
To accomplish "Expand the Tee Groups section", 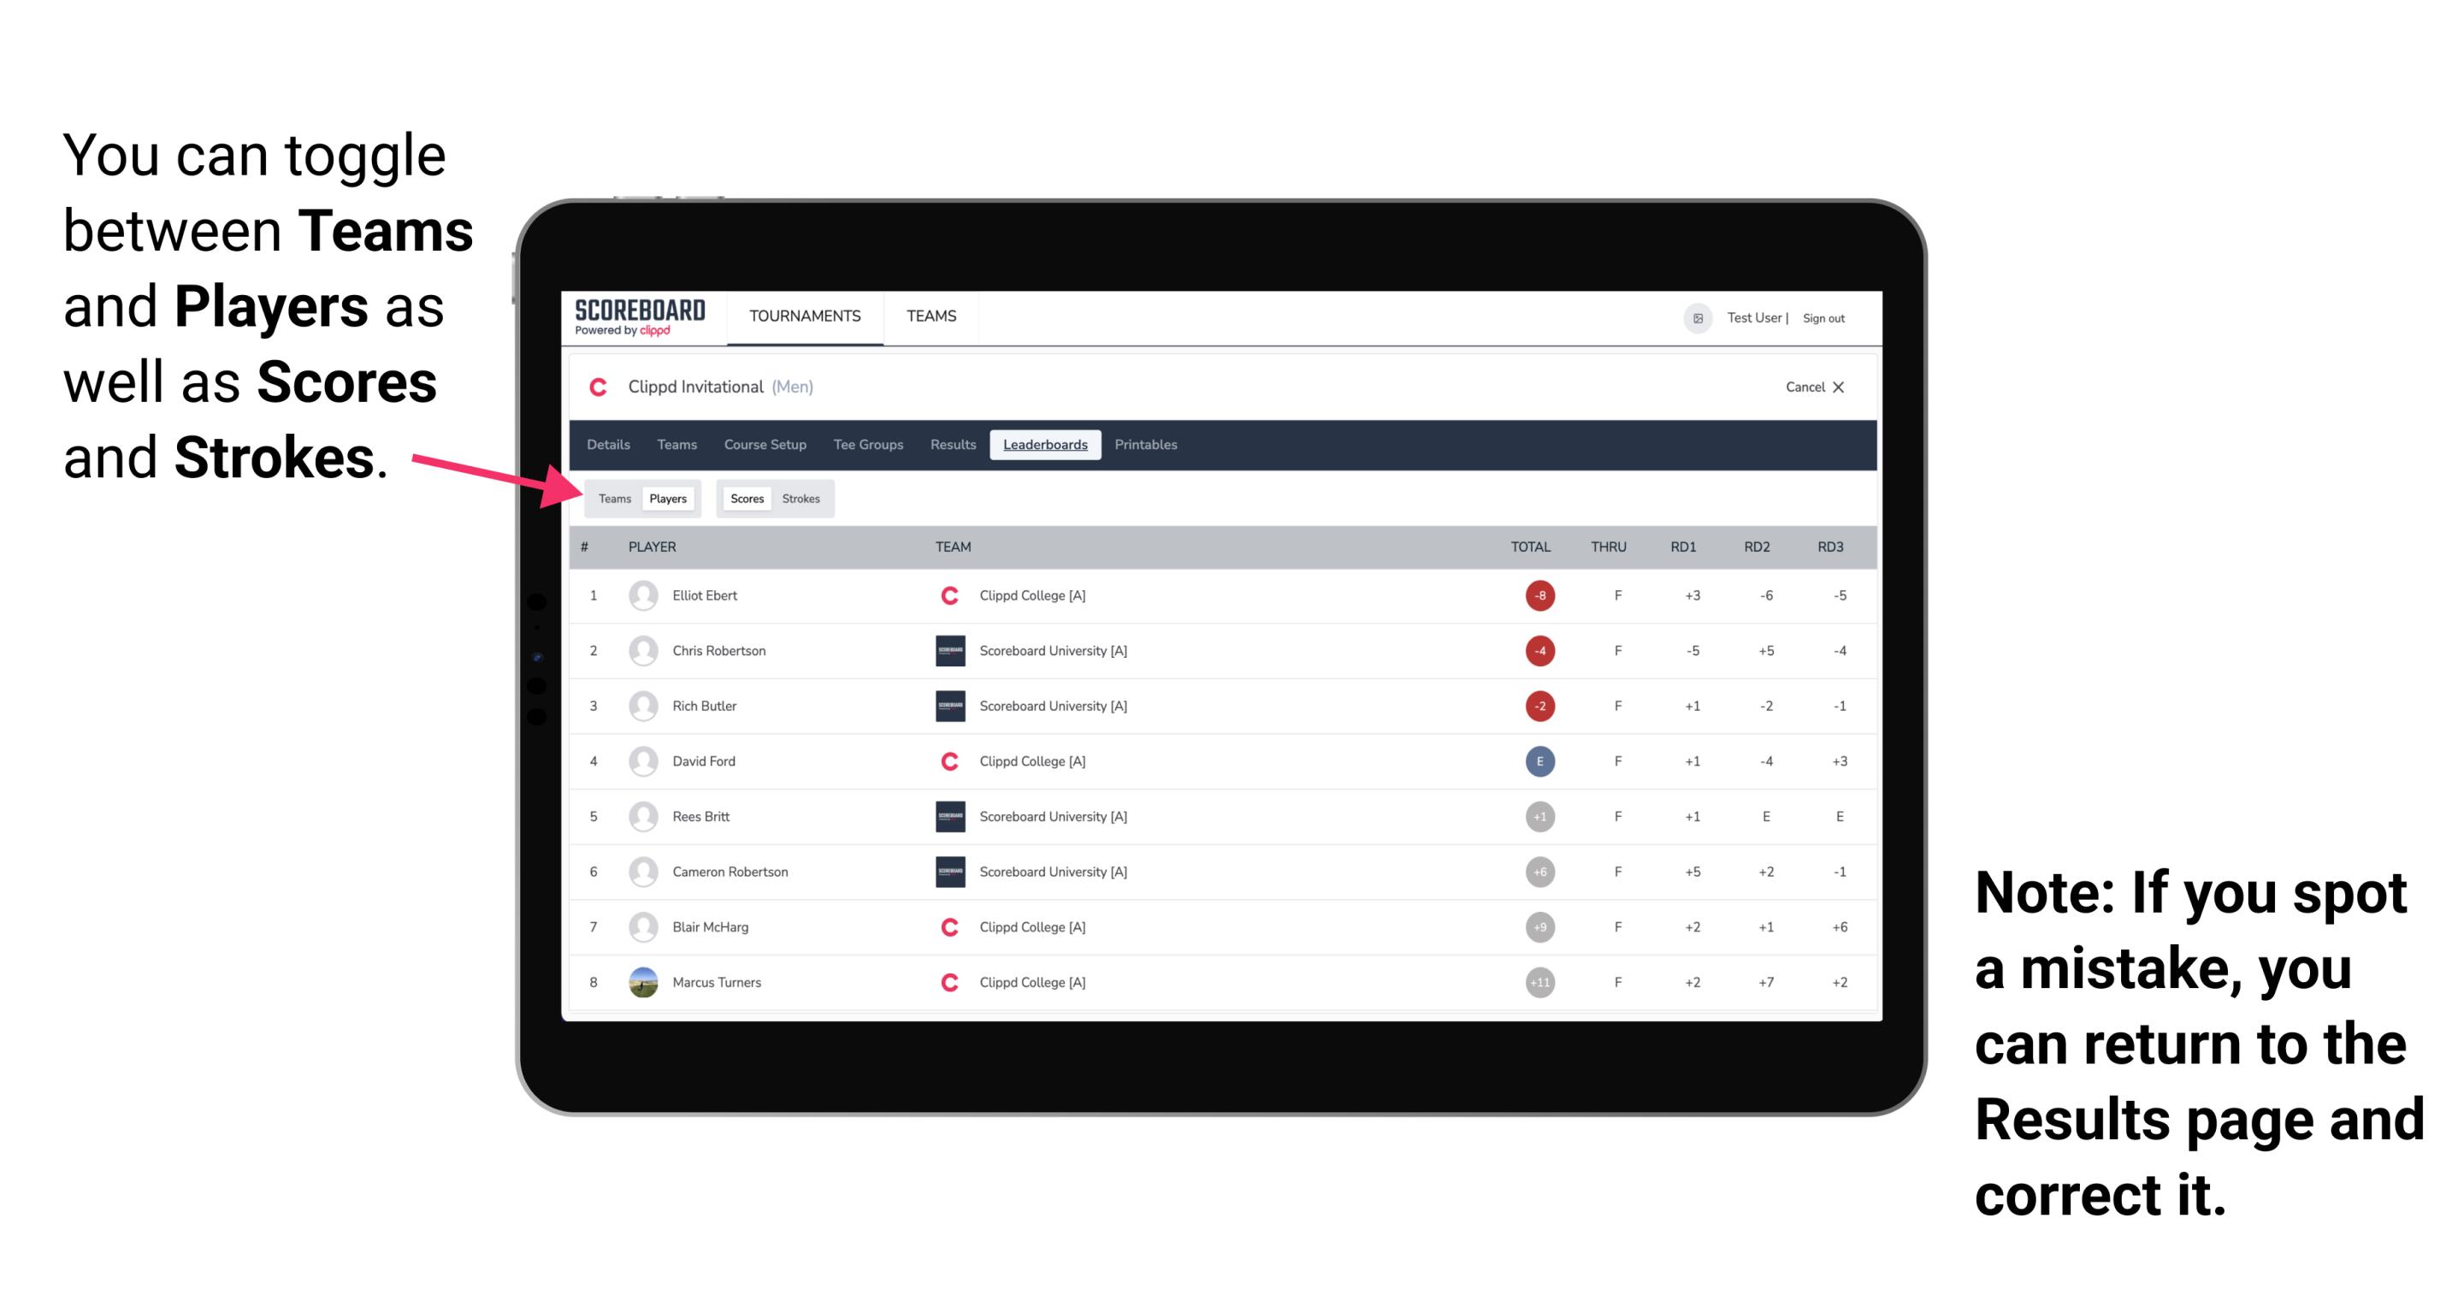I will (x=866, y=445).
